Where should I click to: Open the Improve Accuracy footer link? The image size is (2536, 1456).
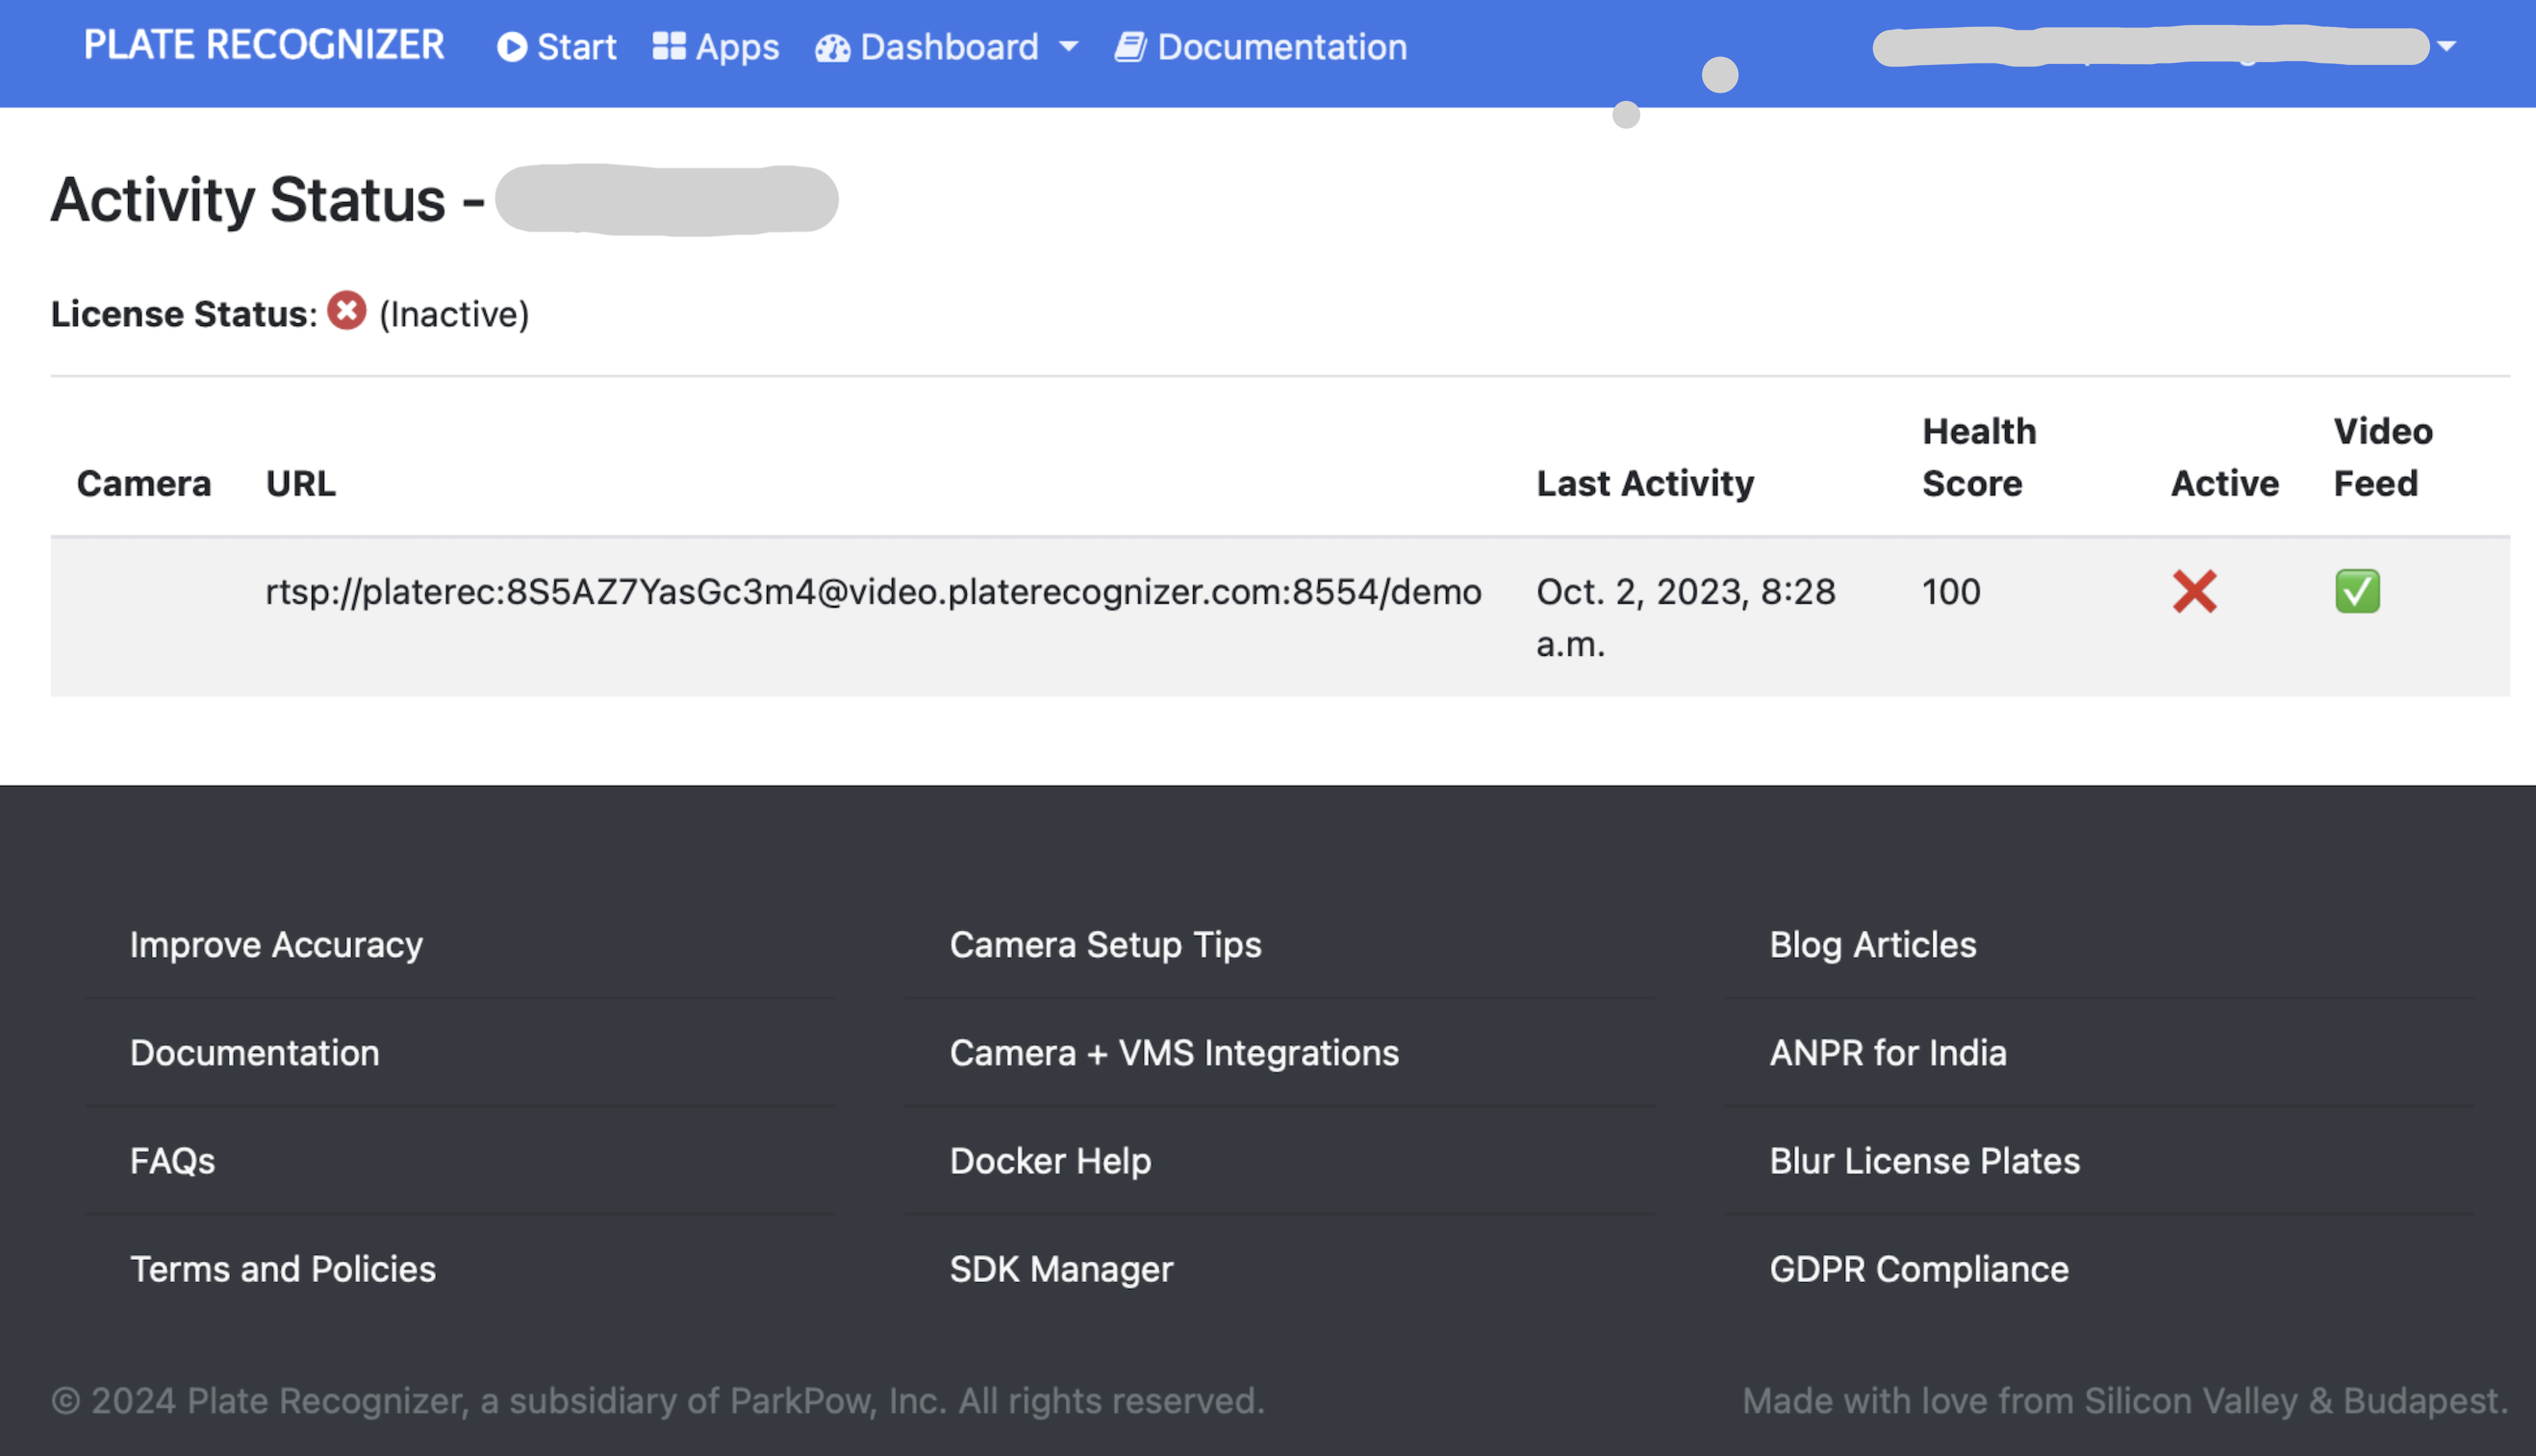(276, 944)
